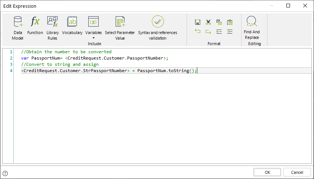Click the comment '//Convert to string and assign'
Image resolution: width=314 pixels, height=179 pixels.
coord(60,64)
